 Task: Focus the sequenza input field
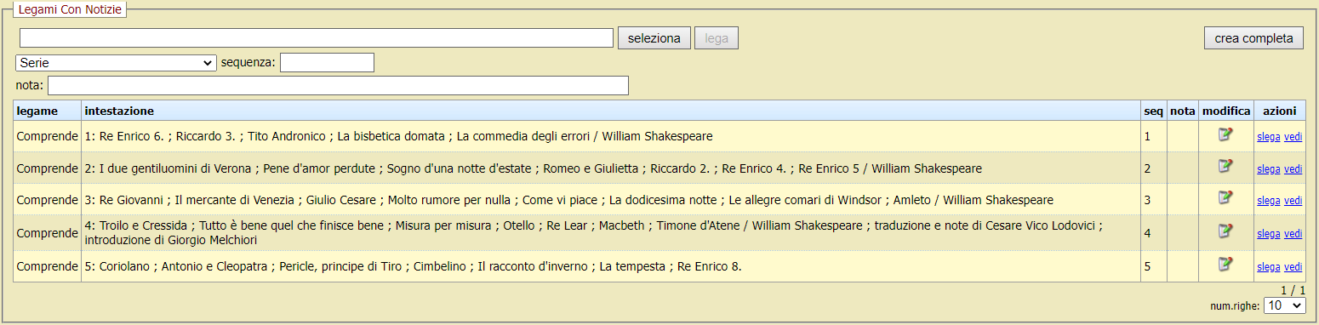click(327, 63)
